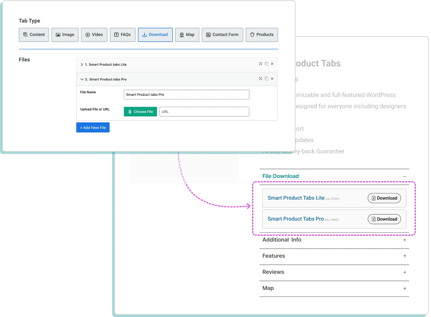Click the File Name input field
431x317 pixels.
187,95
